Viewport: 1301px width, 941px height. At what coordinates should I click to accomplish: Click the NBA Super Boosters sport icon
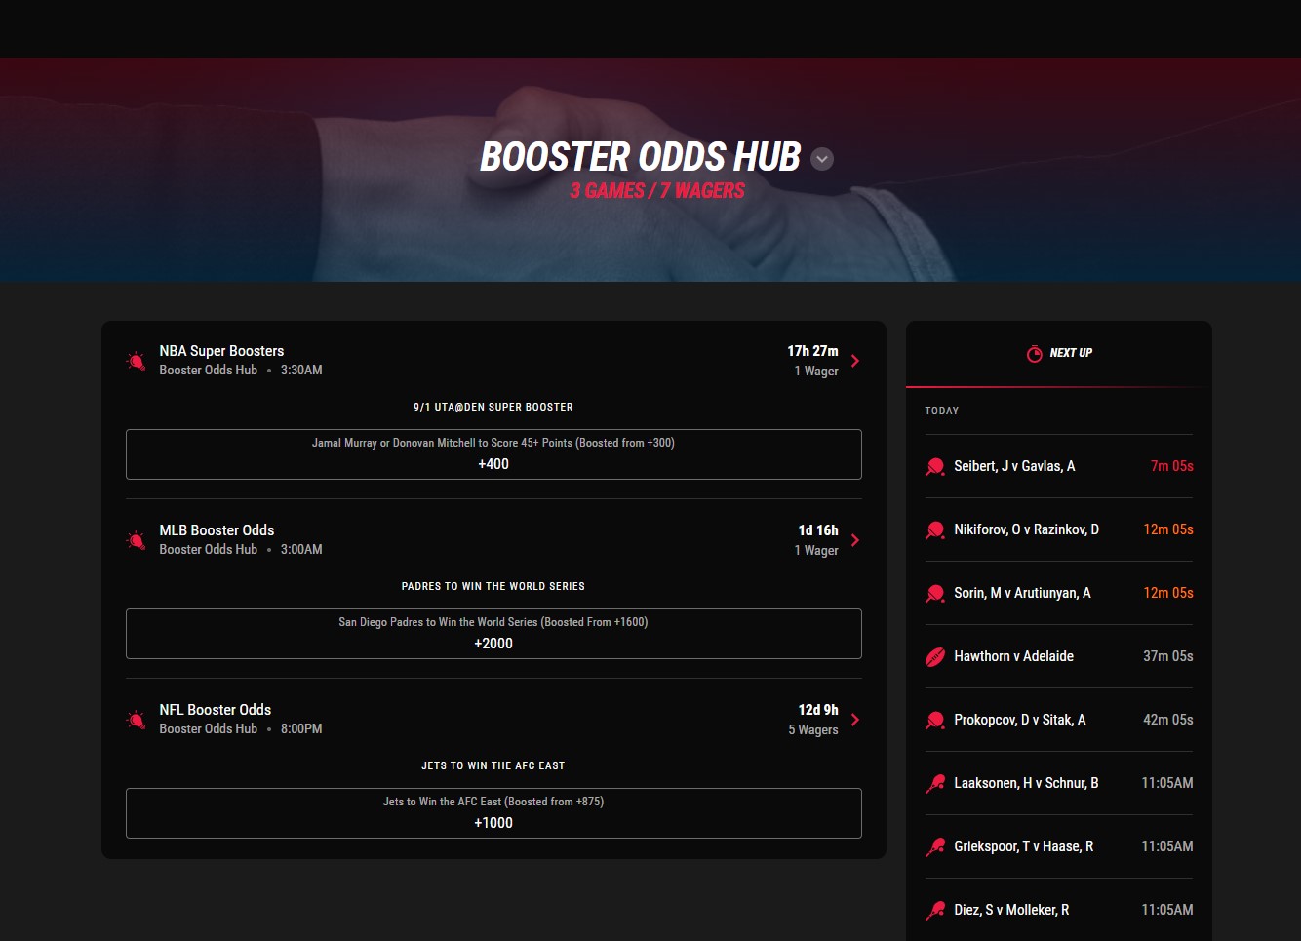[x=137, y=361]
